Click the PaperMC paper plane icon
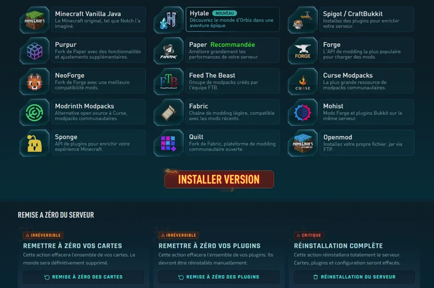This screenshot has height=288, width=434. point(169,51)
